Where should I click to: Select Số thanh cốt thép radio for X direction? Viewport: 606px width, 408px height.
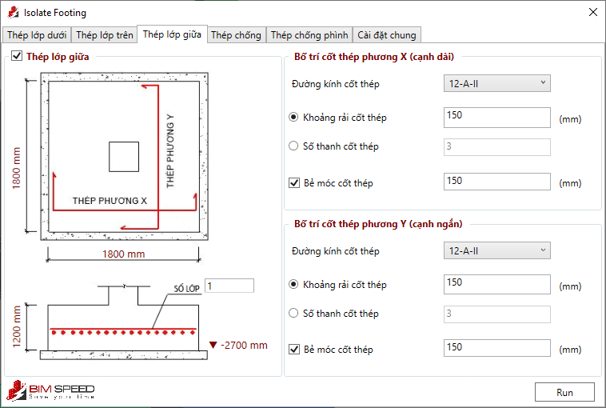[293, 146]
